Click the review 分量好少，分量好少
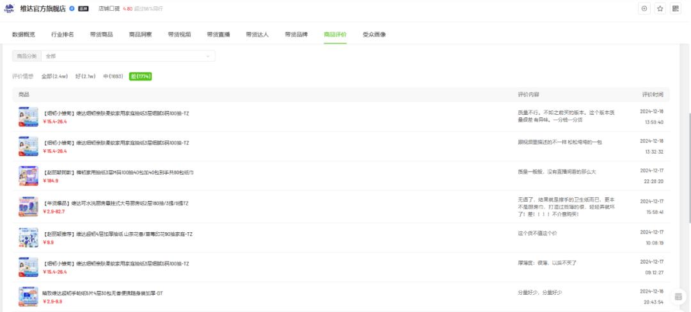691x312 pixels. (x=540, y=292)
